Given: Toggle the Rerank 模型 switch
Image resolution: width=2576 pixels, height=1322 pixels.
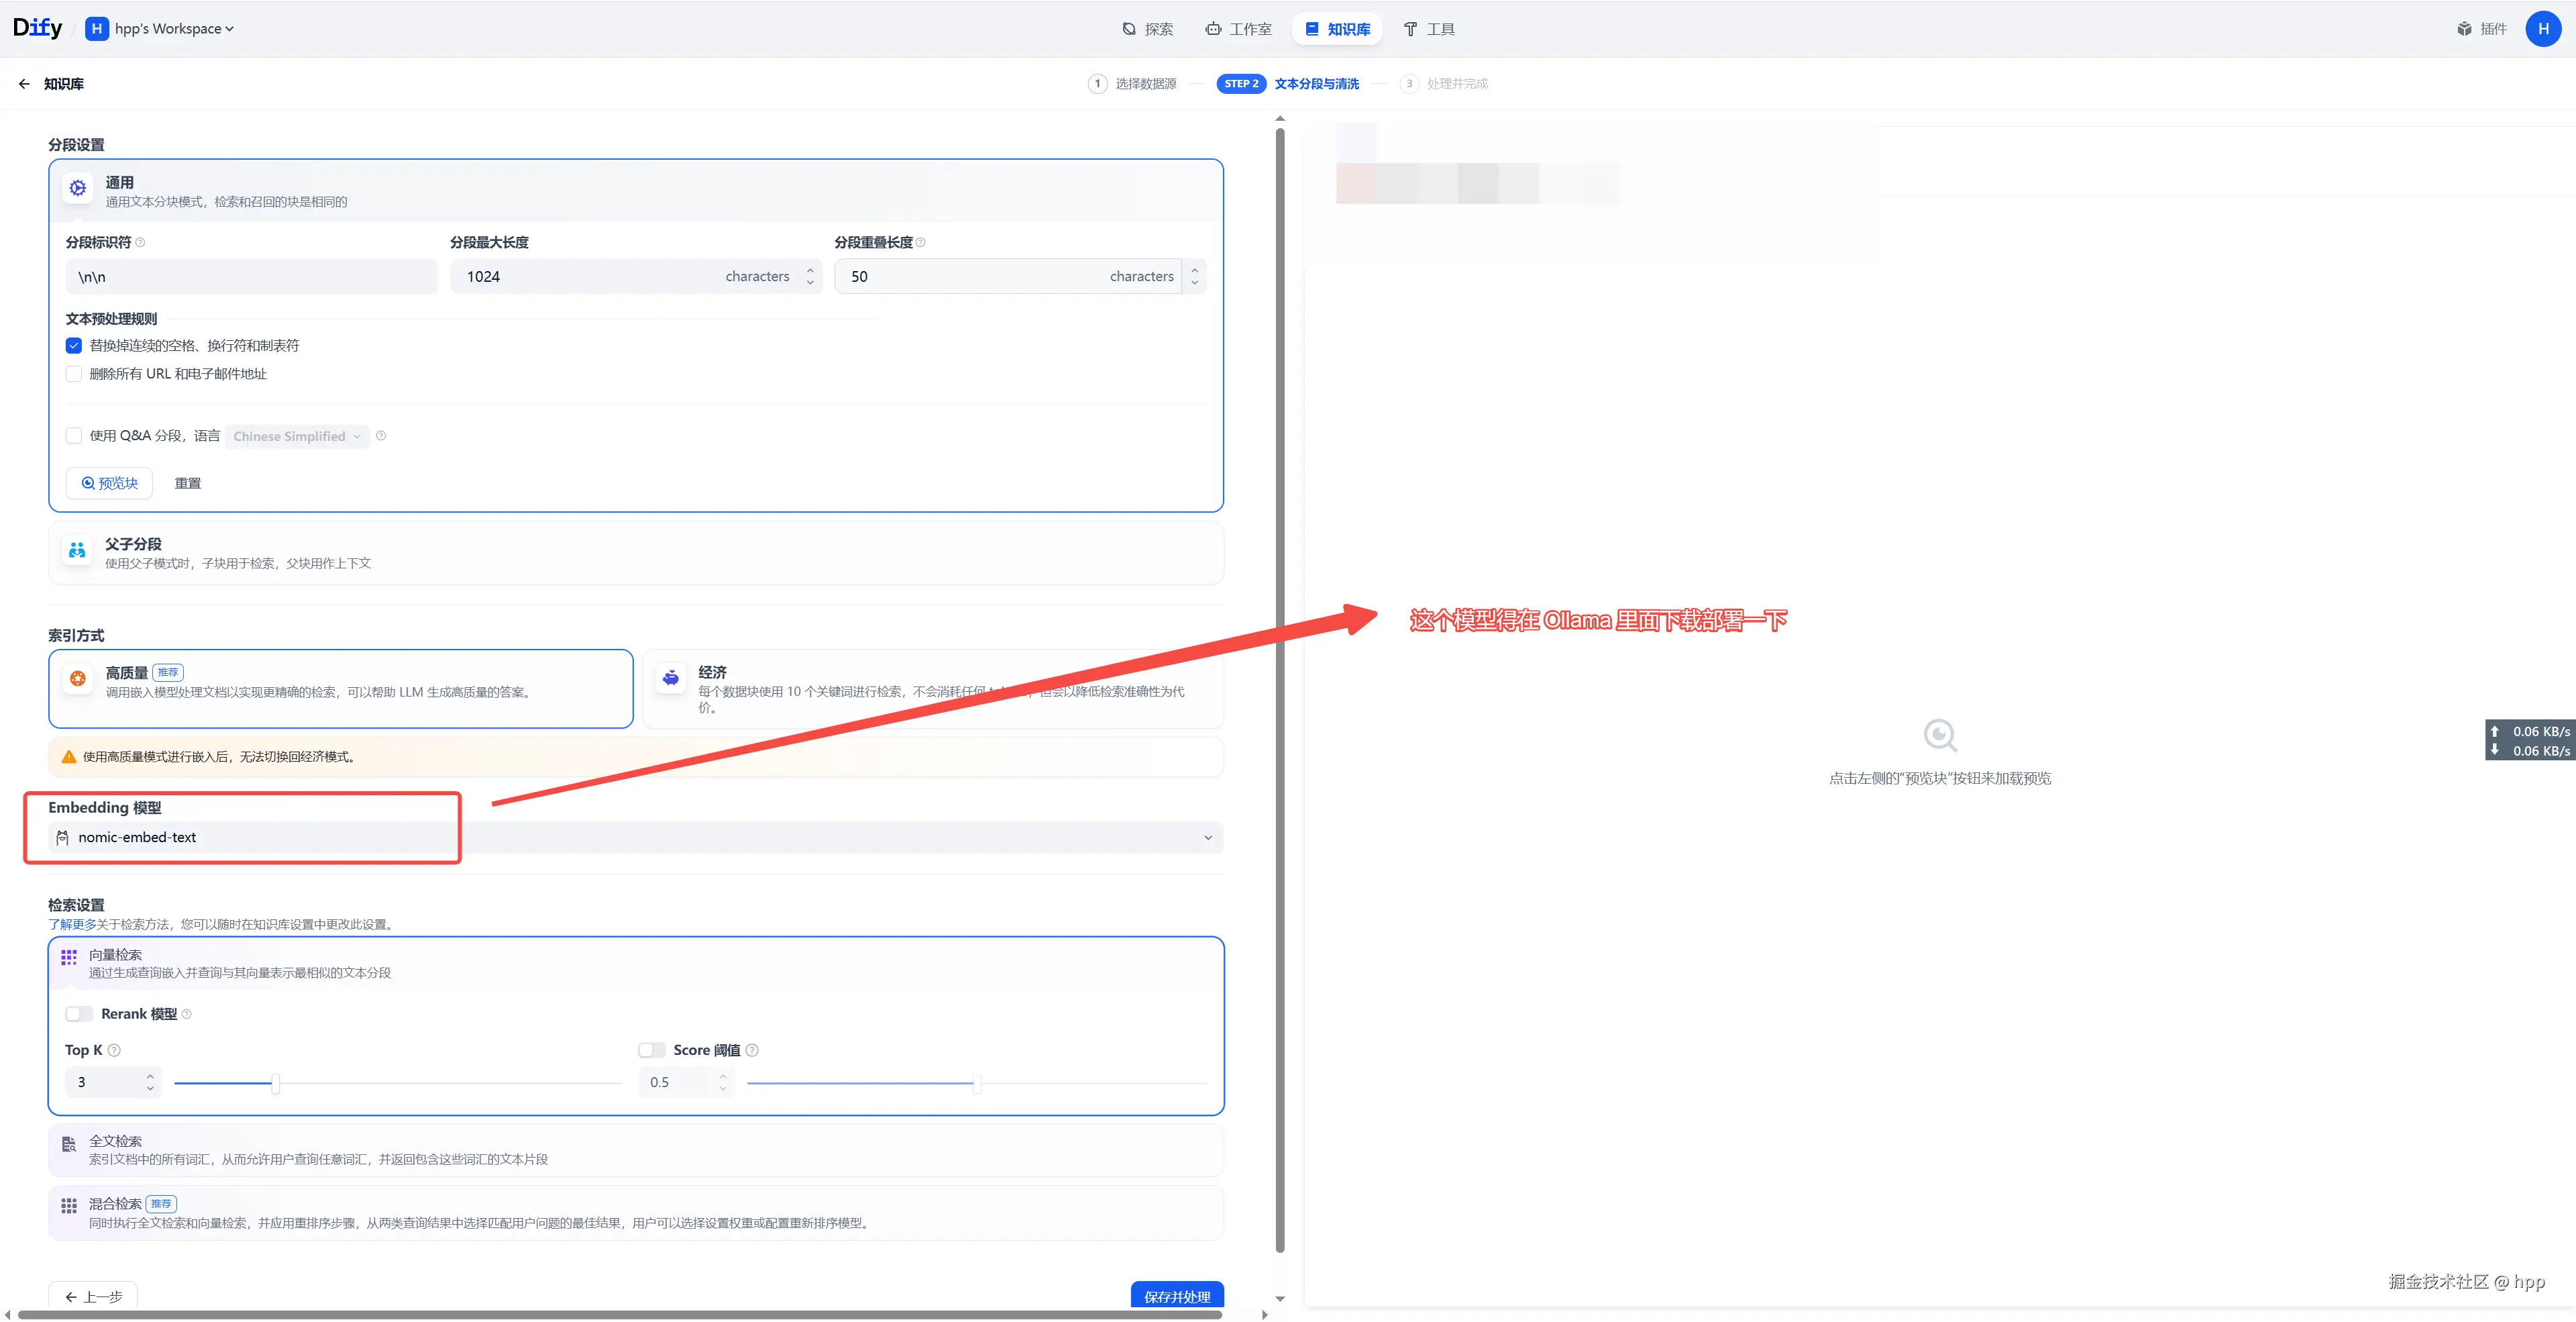Looking at the screenshot, I should point(79,1014).
